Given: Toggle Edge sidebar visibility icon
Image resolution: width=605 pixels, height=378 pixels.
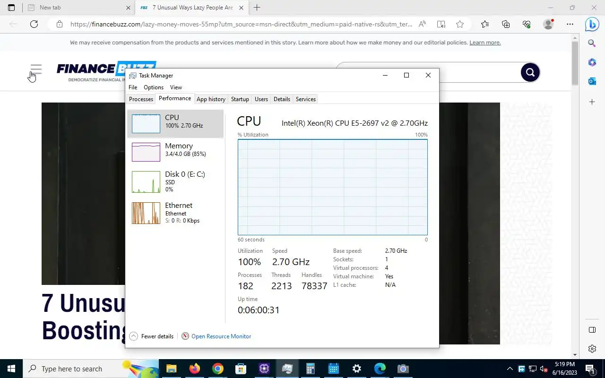Looking at the screenshot, I should tap(592, 330).
